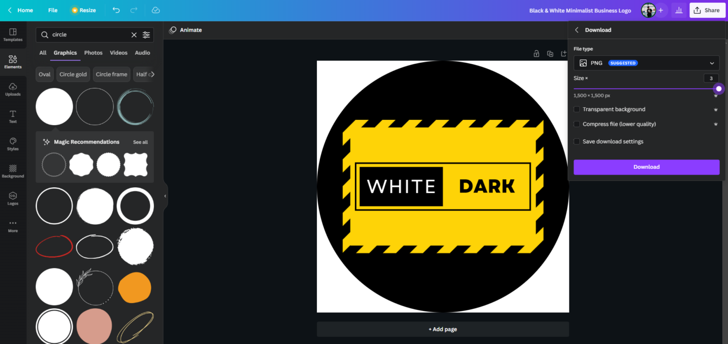Enable Save download settings

point(577,141)
